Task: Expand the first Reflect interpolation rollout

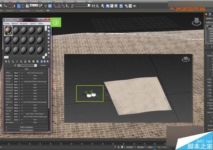Action: pos(26,127)
